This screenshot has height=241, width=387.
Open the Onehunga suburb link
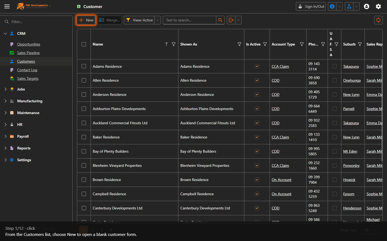352,80
